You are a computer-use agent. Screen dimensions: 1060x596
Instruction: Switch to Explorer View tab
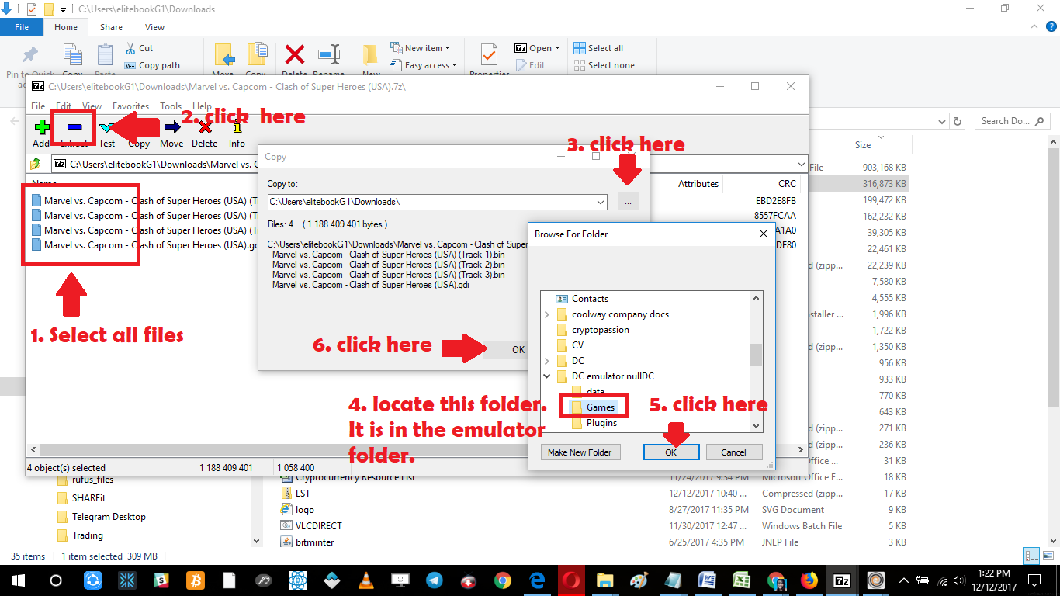pyautogui.click(x=154, y=27)
